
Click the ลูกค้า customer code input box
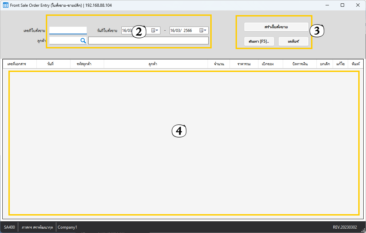pos(64,41)
